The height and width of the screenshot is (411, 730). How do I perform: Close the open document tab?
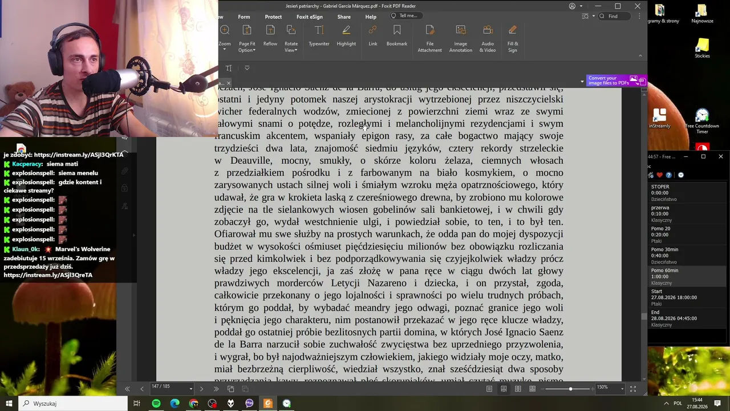coord(229,83)
